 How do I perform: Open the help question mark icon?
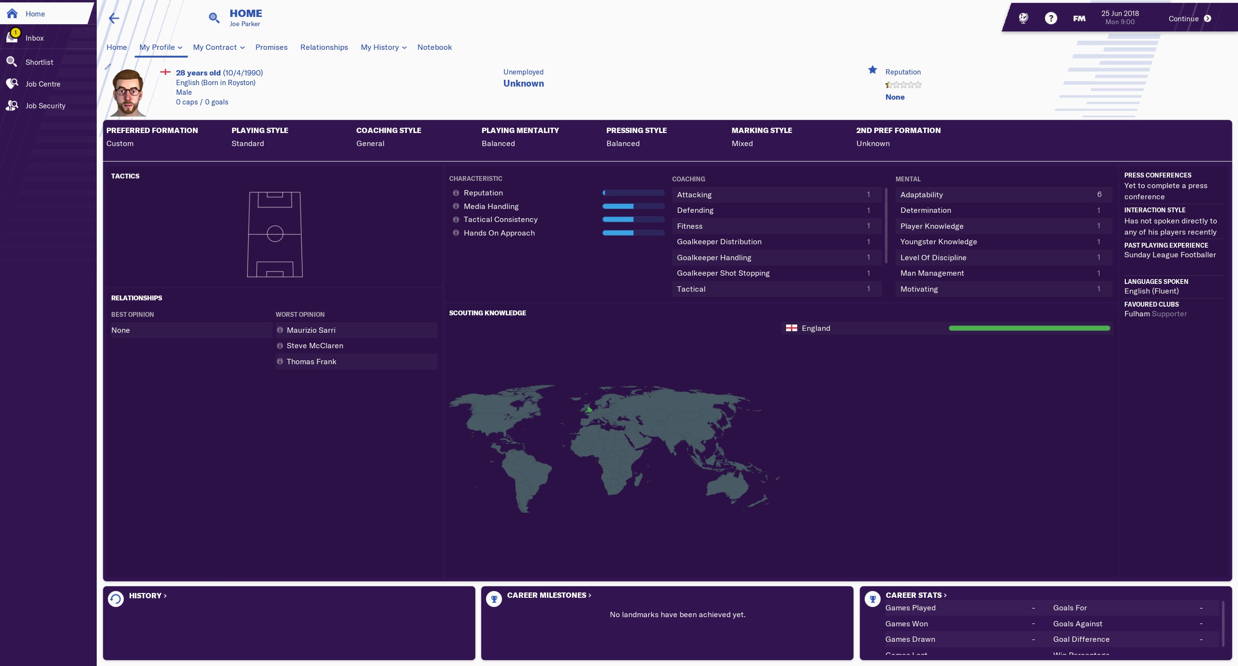click(x=1050, y=18)
